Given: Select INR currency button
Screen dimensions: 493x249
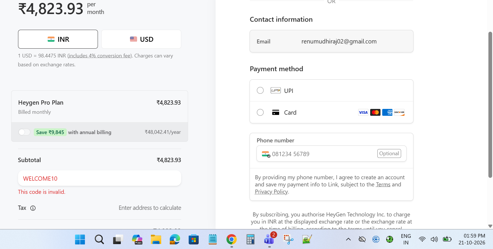Looking at the screenshot, I should pyautogui.click(x=58, y=39).
